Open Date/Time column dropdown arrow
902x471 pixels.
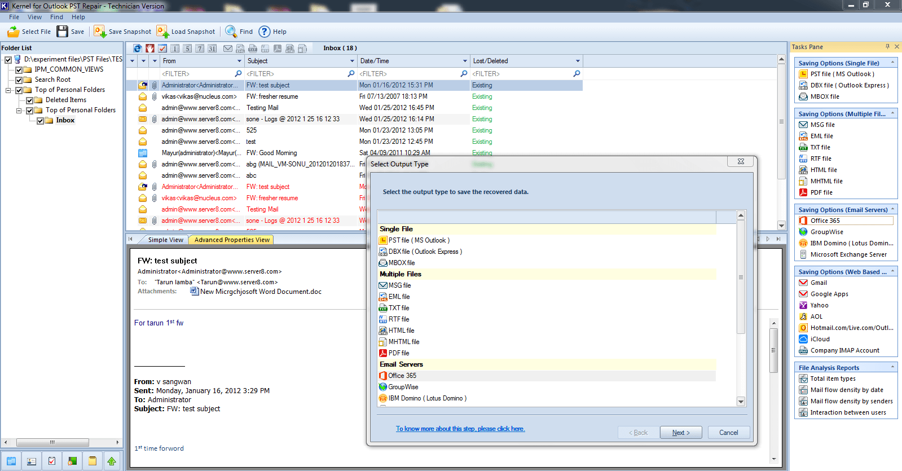tap(465, 61)
